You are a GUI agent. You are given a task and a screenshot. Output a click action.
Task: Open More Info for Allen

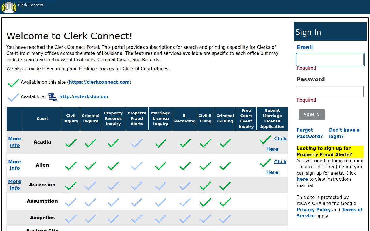pyautogui.click(x=15, y=165)
